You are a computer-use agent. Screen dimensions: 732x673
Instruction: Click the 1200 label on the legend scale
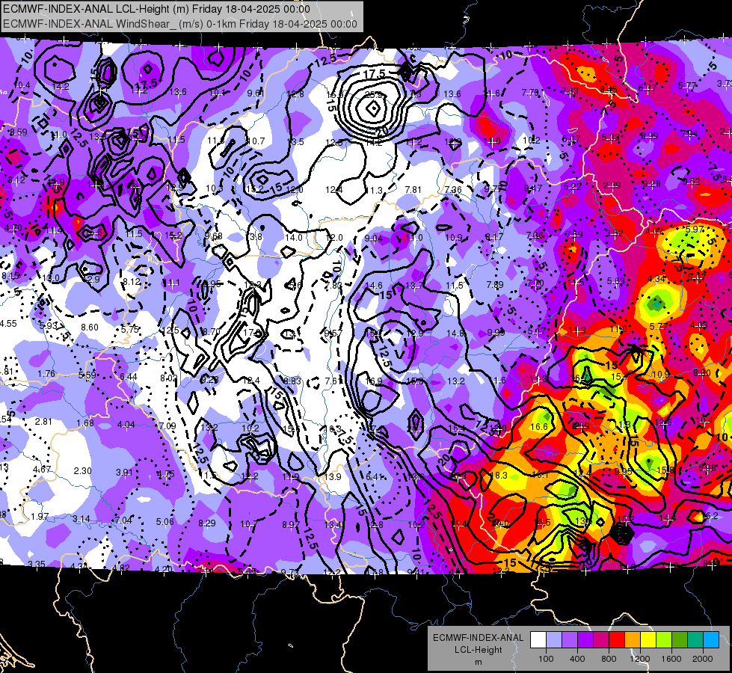pyautogui.click(x=639, y=659)
